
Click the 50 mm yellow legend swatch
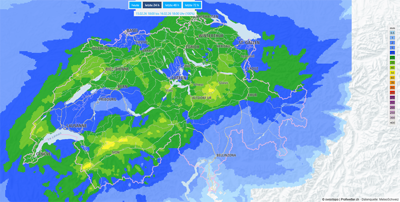(392, 72)
